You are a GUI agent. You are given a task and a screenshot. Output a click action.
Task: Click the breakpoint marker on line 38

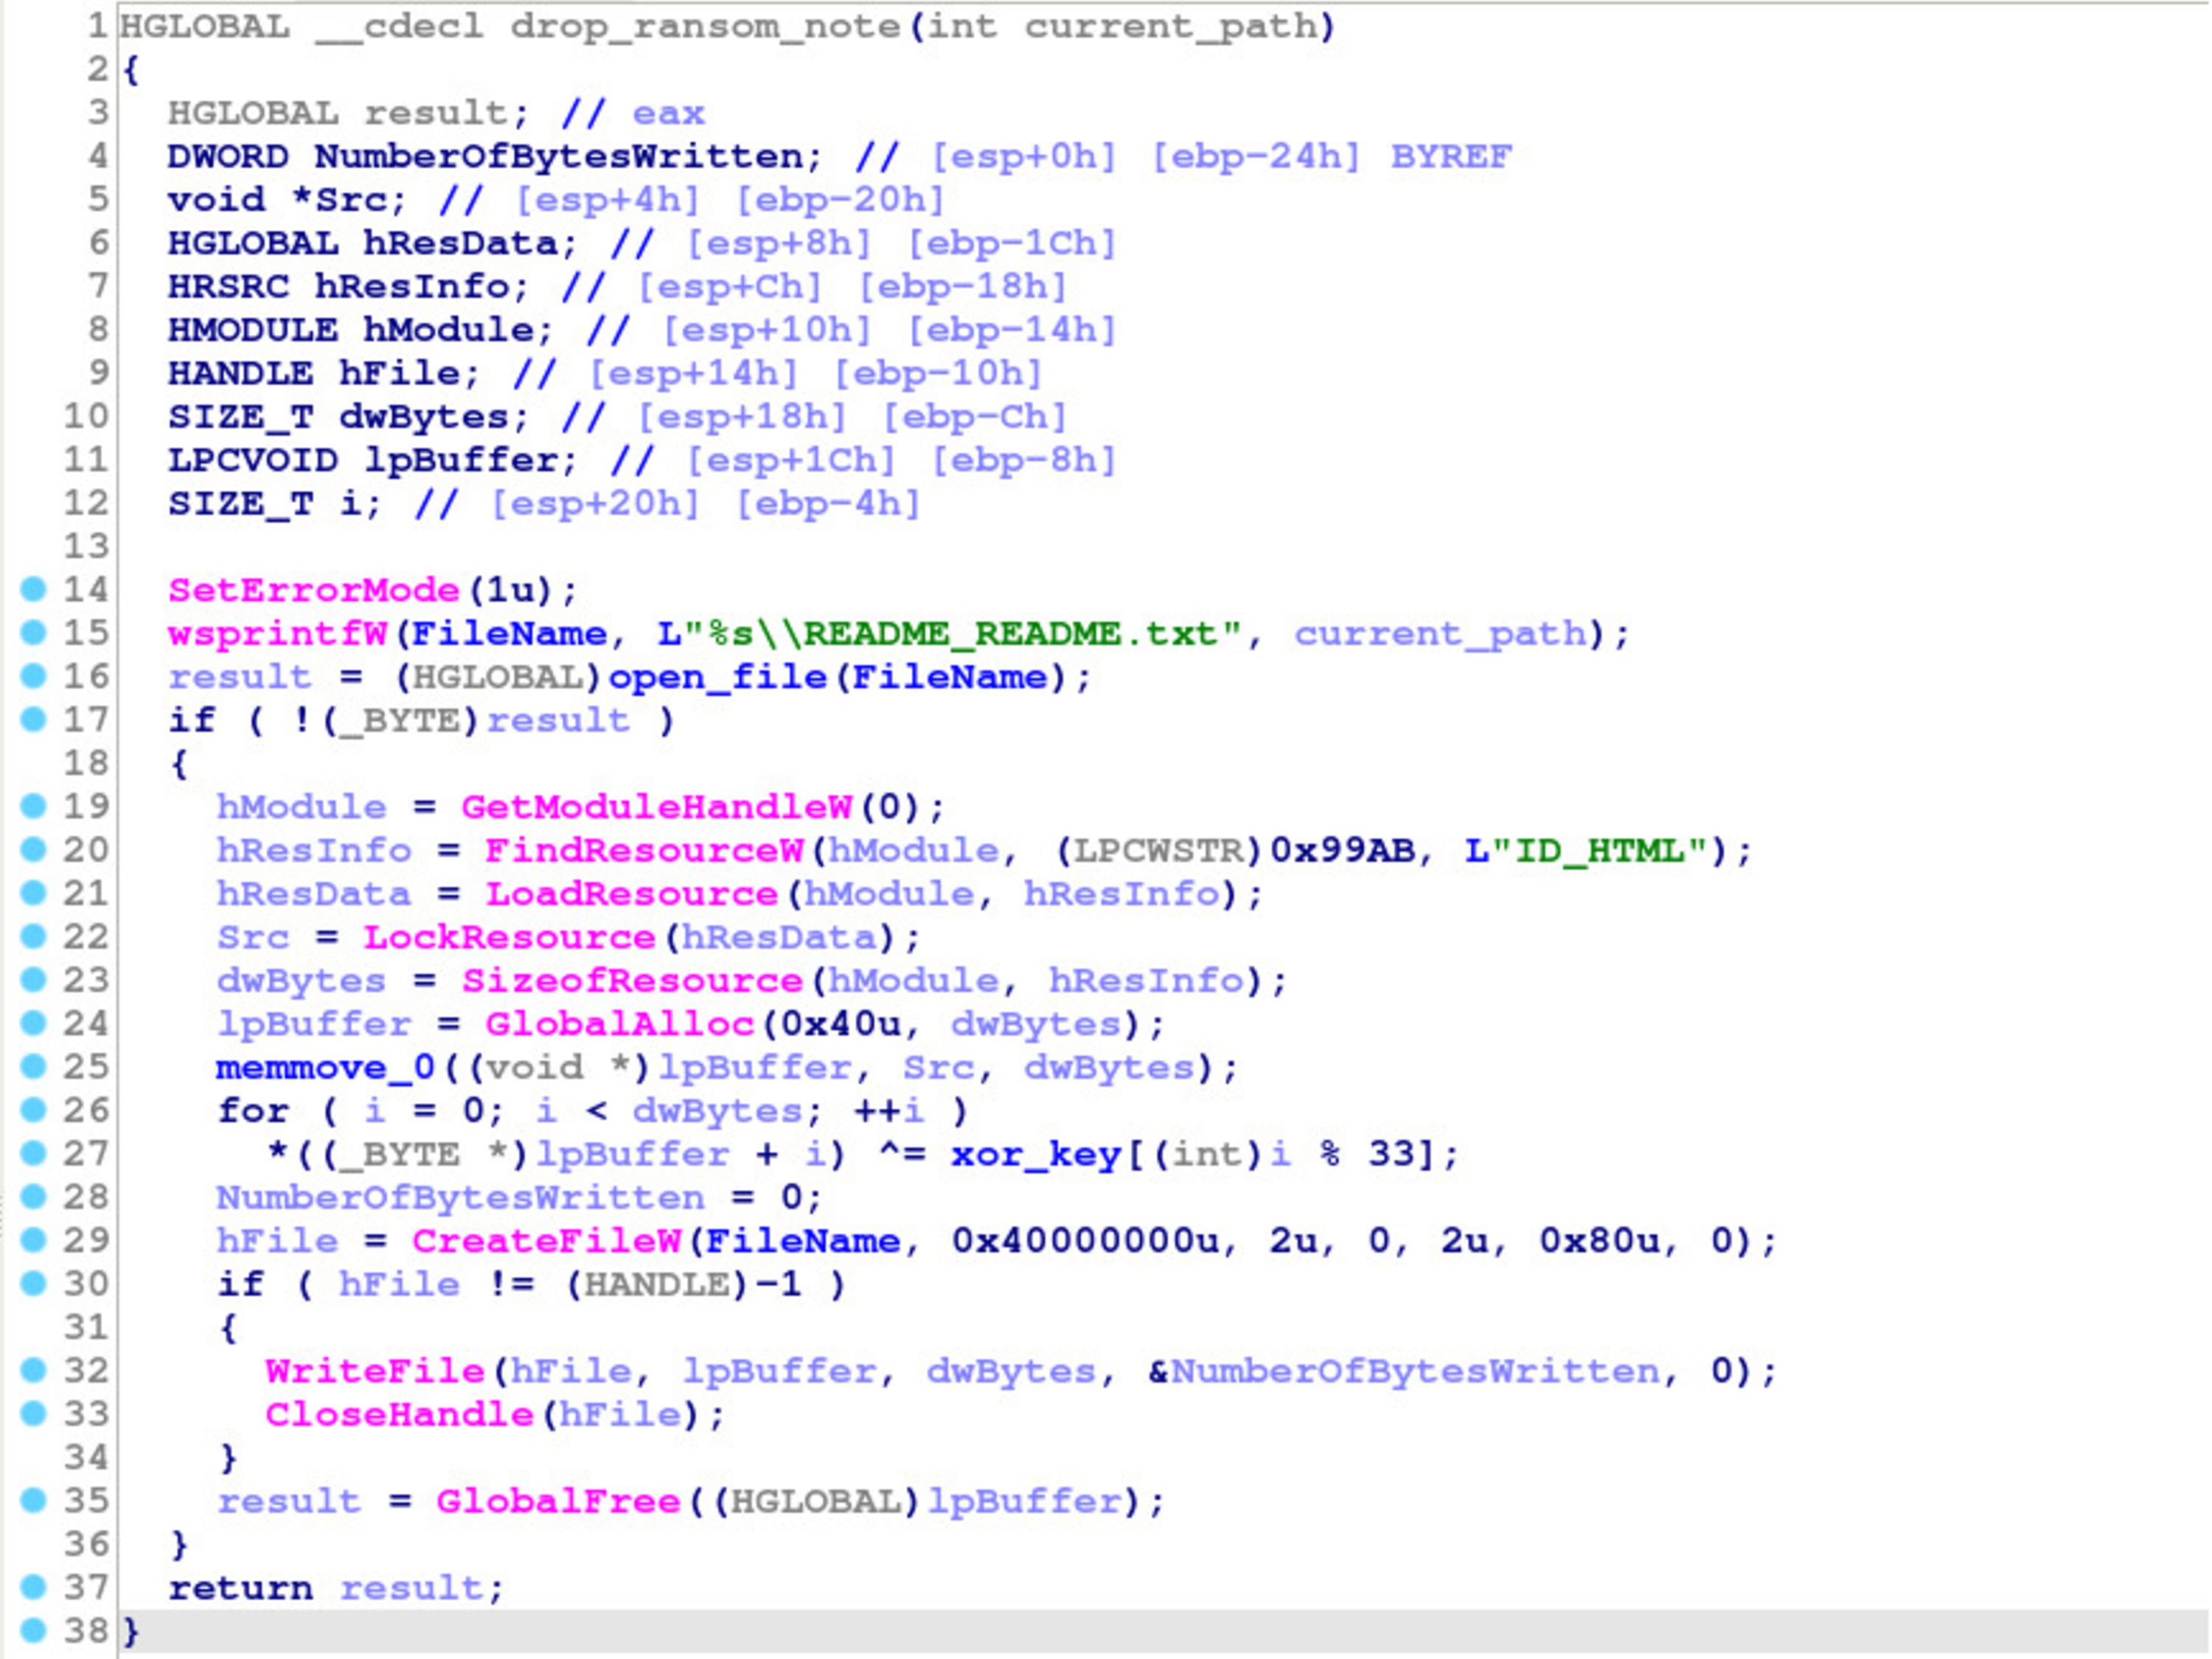33,1631
